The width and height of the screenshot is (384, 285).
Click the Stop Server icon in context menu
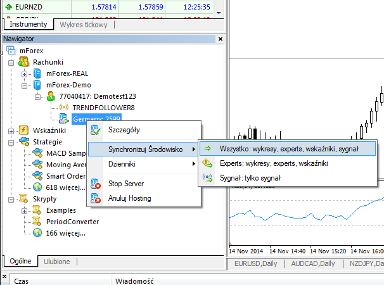pos(96,184)
